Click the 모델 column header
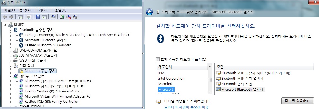The width and height of the screenshot is (319, 109). pyautogui.click(x=264, y=67)
